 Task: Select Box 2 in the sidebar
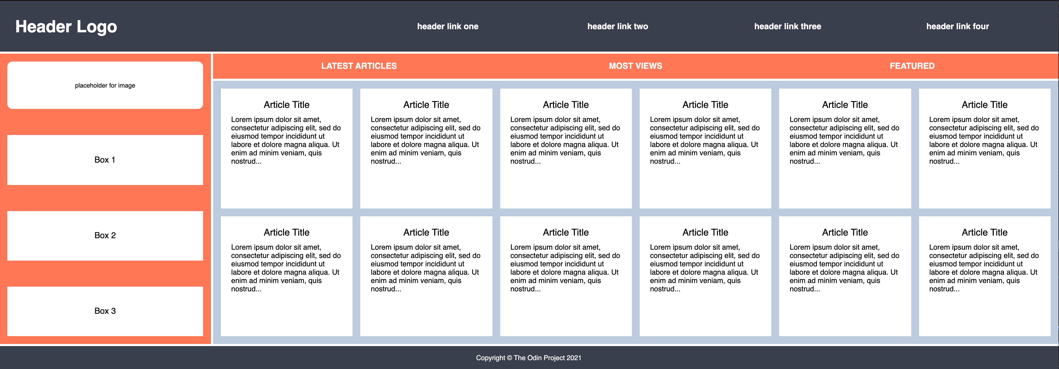[105, 236]
